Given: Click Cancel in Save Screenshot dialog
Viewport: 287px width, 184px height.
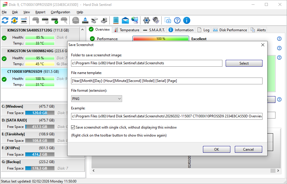Looking at the screenshot, I should click(248, 149).
